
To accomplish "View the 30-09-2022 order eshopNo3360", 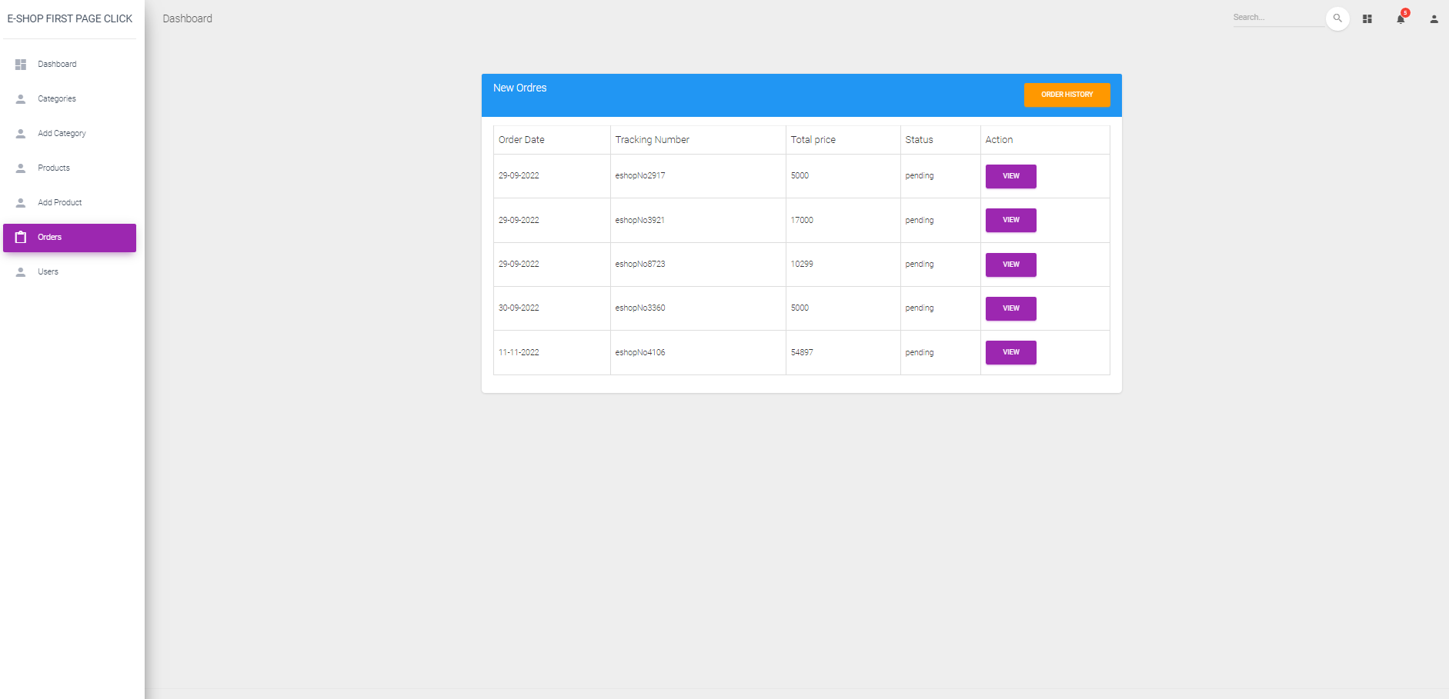I will [x=1010, y=308].
